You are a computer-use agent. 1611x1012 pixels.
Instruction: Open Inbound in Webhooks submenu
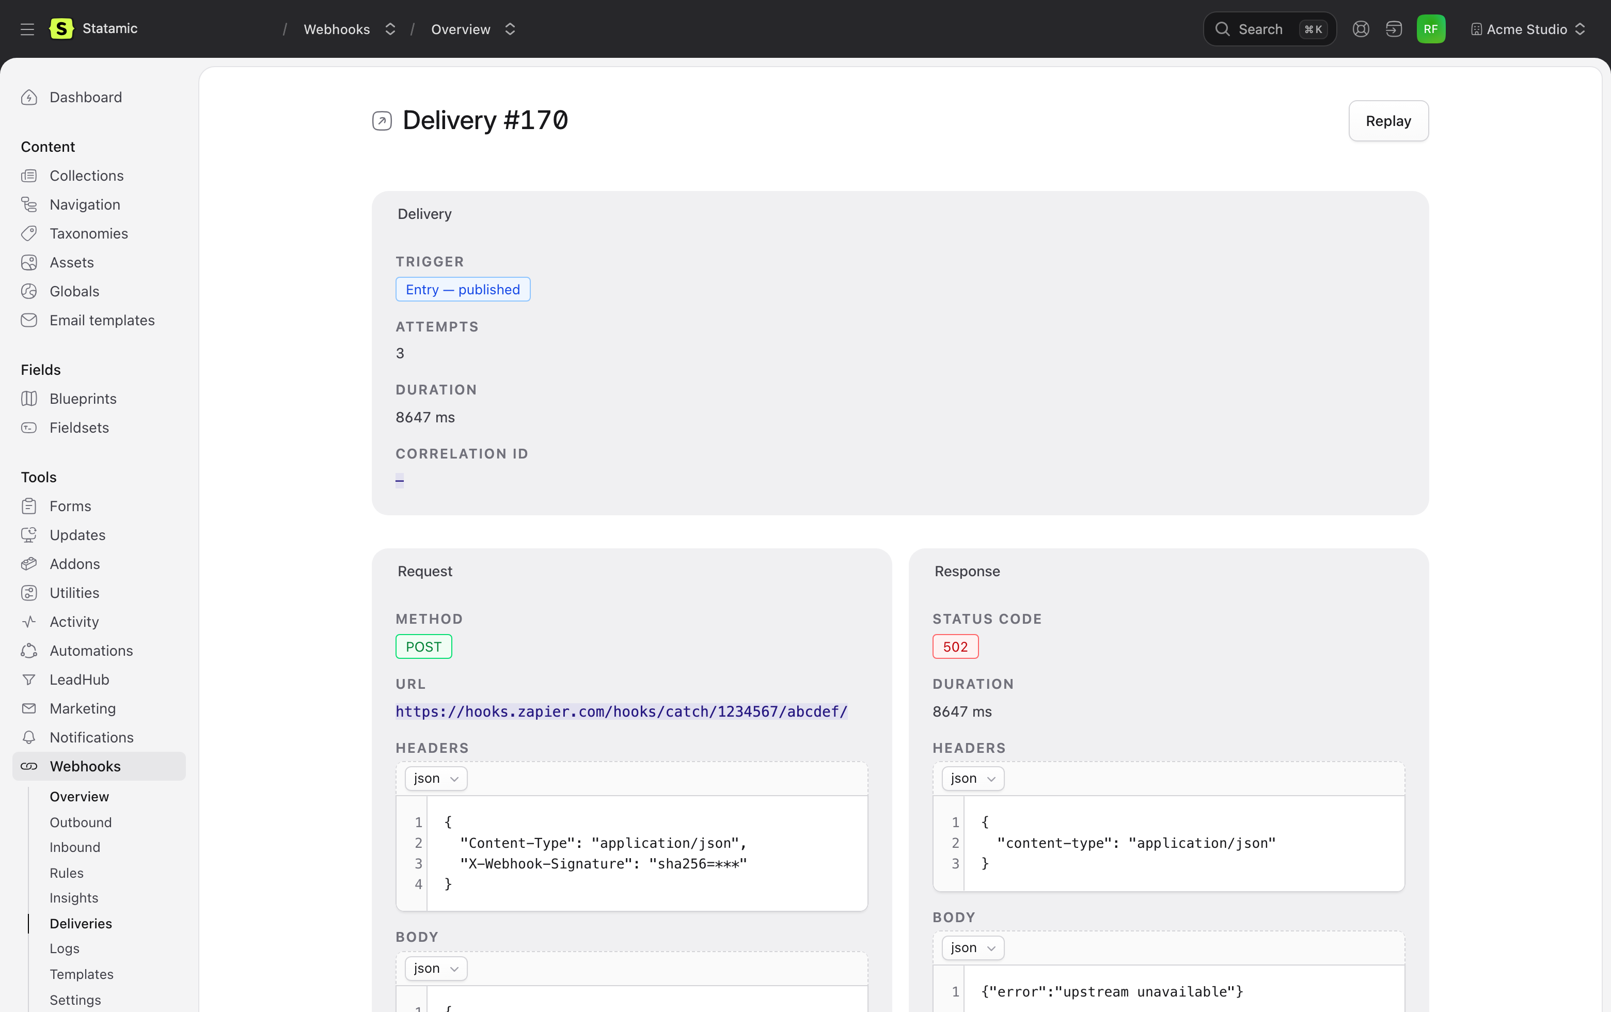pyautogui.click(x=75, y=847)
